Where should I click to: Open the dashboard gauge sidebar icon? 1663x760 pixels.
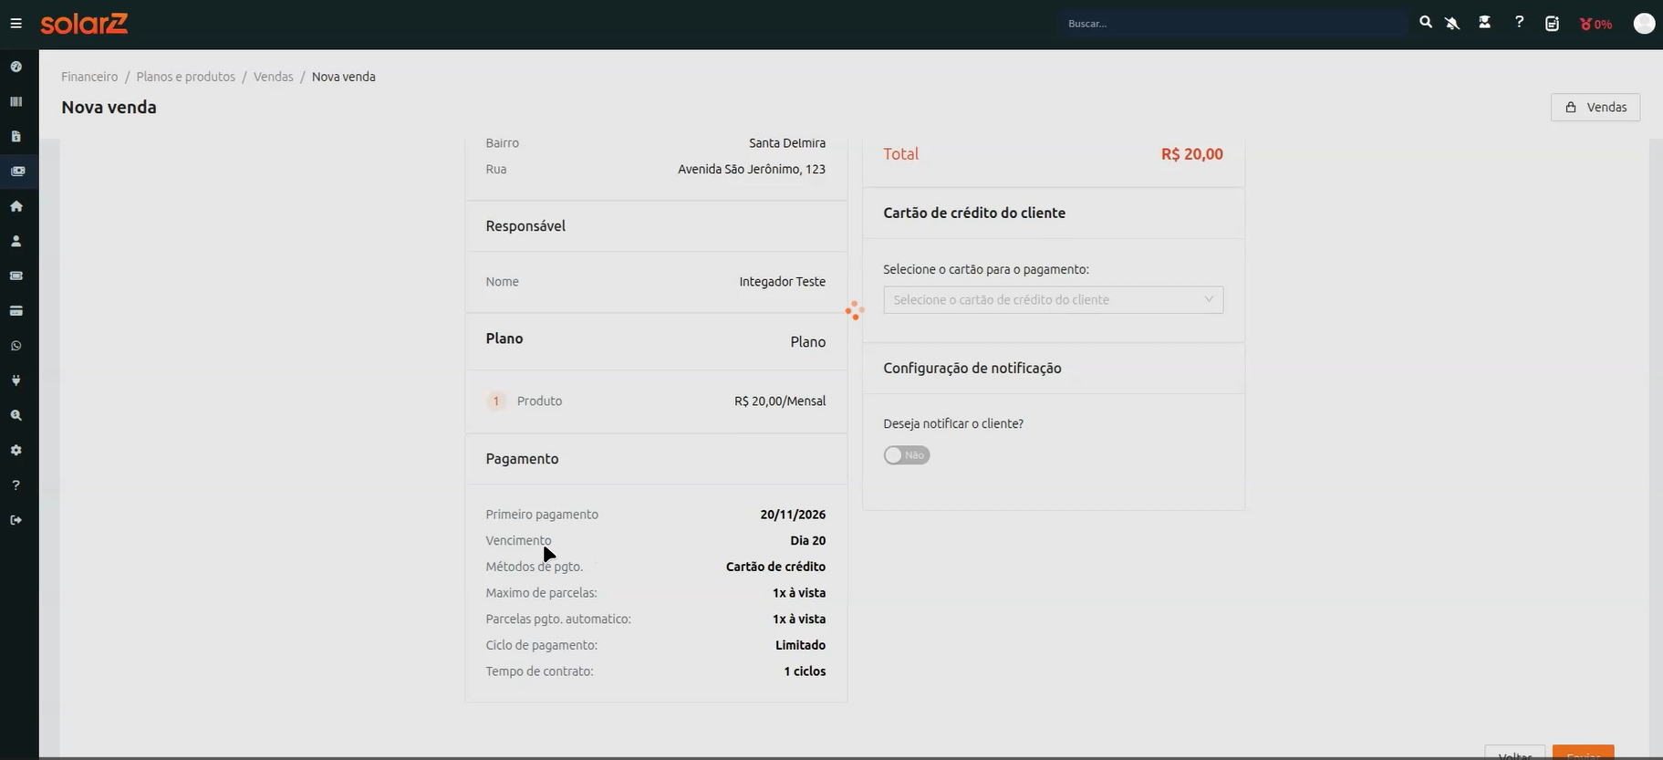[x=16, y=67]
